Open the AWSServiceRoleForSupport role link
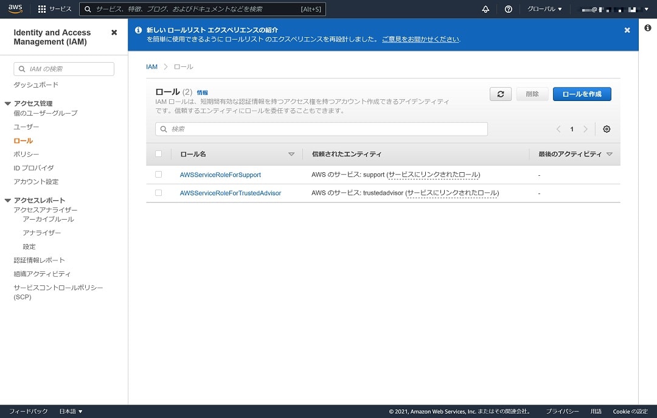Screen dimensions: 657x418 tap(220, 175)
